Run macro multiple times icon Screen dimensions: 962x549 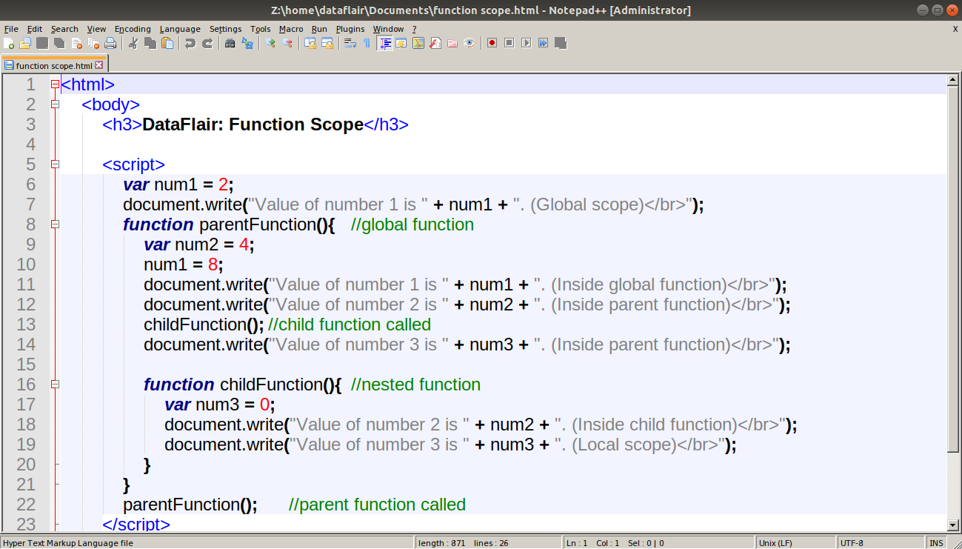pyautogui.click(x=544, y=43)
